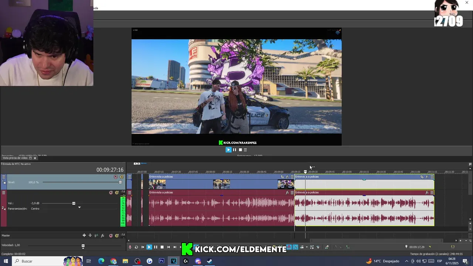Mute the video track

tap(116, 177)
